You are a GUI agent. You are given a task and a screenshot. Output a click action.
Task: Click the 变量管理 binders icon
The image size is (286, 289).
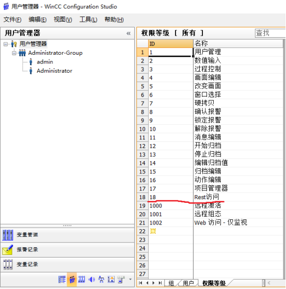8,235
